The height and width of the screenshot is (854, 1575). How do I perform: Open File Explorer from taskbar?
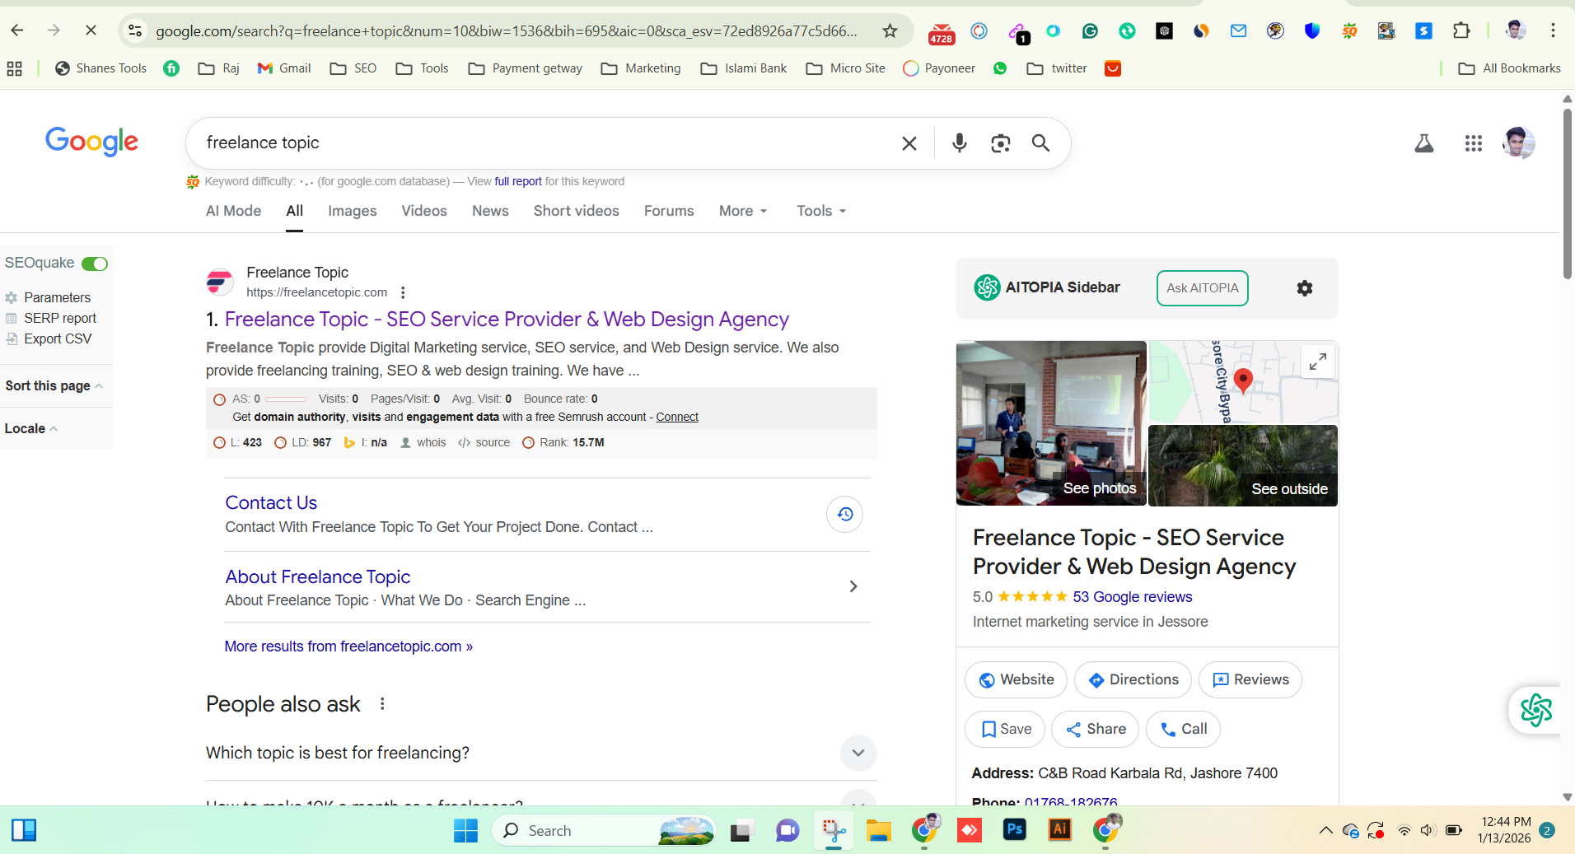pos(878,830)
